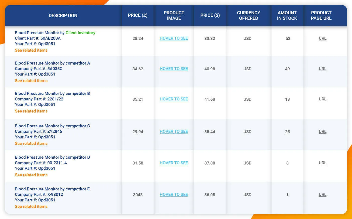Select the PRICE (£) column header

pos(138,15)
